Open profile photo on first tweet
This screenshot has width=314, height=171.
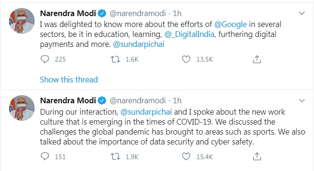point(22,21)
